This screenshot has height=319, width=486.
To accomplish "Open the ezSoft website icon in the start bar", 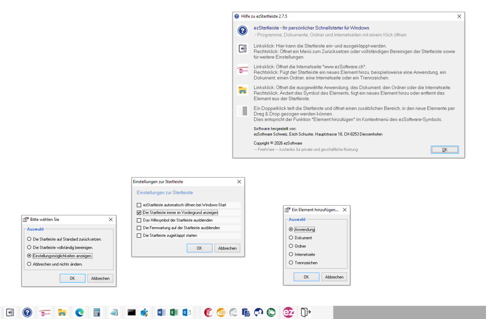I will (45, 313).
